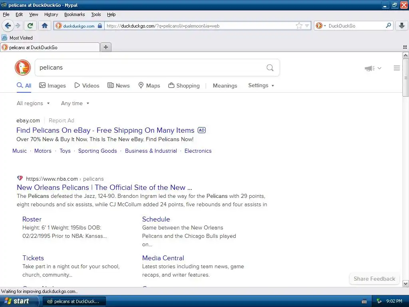Open the Roster sitelink
The width and height of the screenshot is (409, 307).
click(x=32, y=219)
